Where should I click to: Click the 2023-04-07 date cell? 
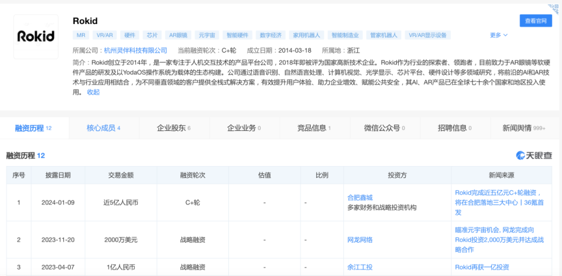point(58,267)
